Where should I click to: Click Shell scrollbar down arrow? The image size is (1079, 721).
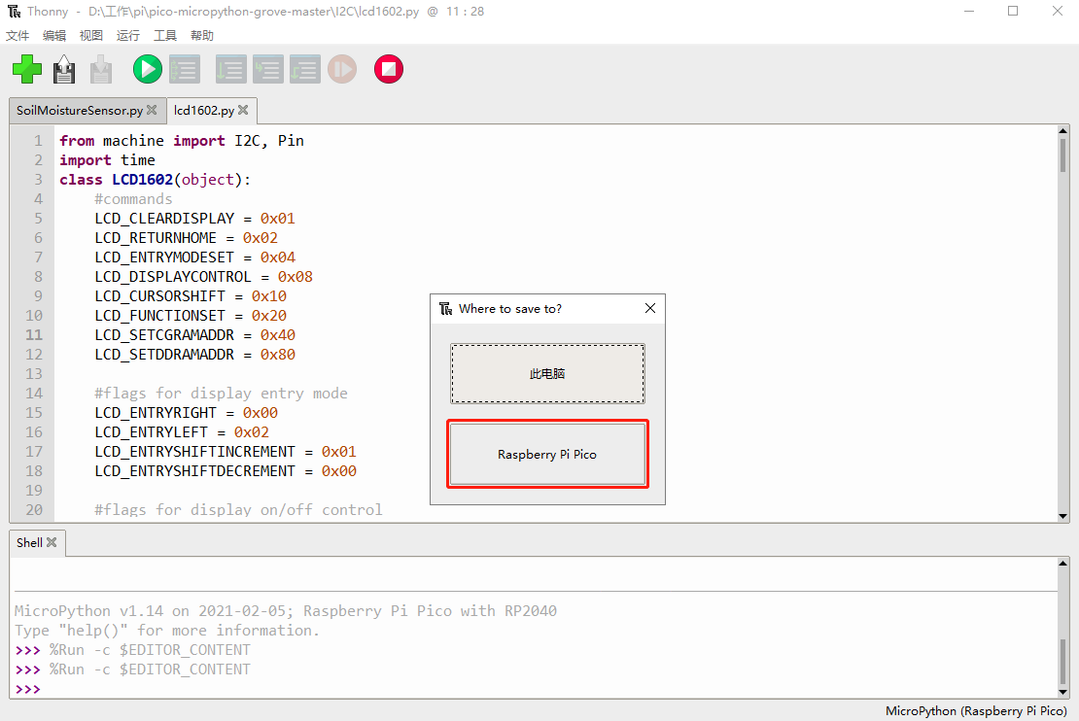coord(1063,692)
